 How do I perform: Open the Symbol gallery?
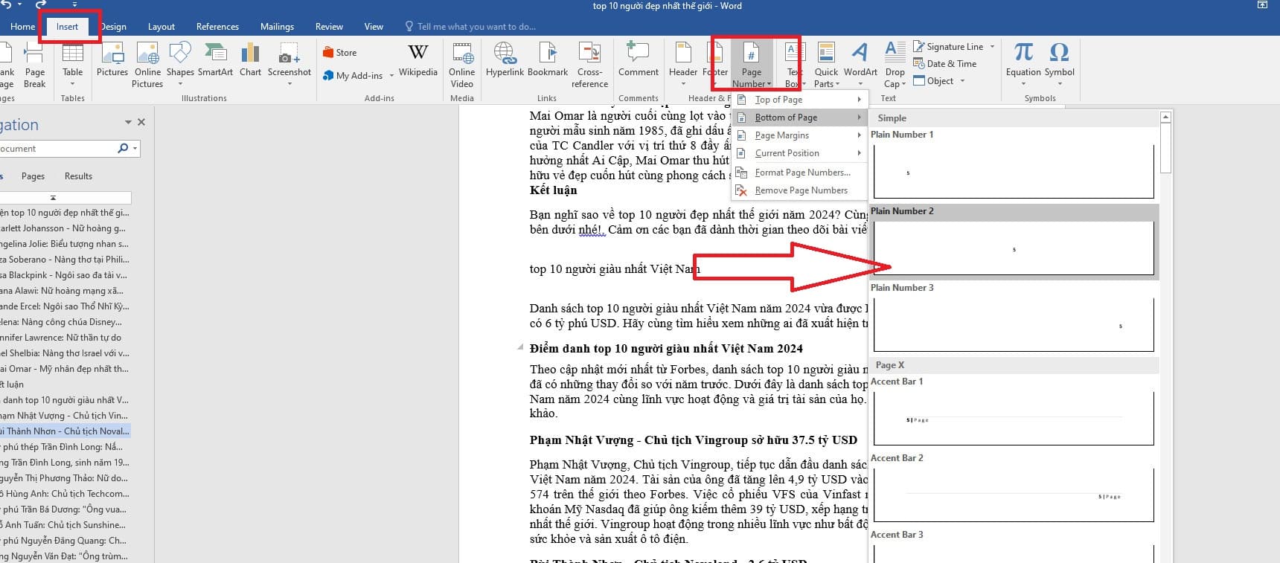tap(1060, 63)
